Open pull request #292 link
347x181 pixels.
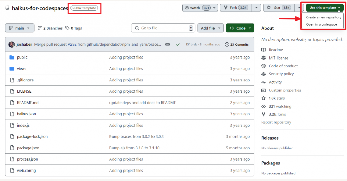click(72, 44)
